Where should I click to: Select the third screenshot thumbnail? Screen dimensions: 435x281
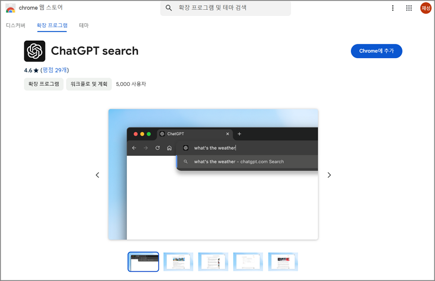coord(213,261)
